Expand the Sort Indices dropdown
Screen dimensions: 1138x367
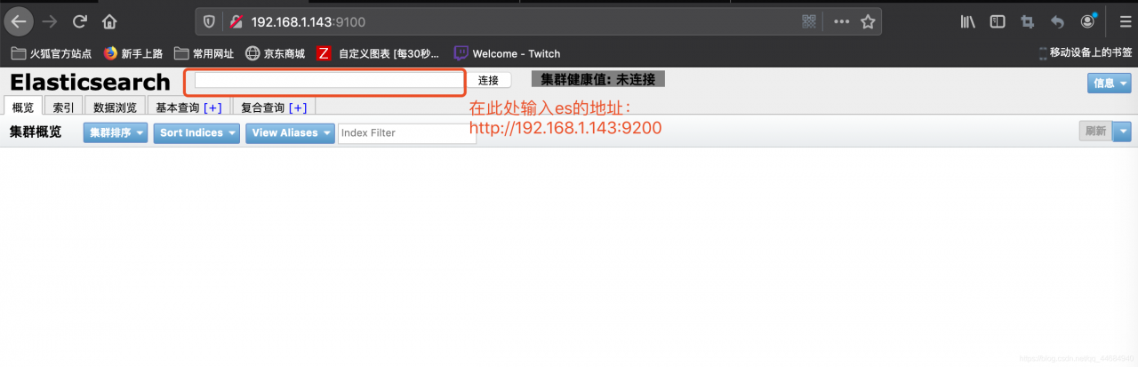pos(196,132)
